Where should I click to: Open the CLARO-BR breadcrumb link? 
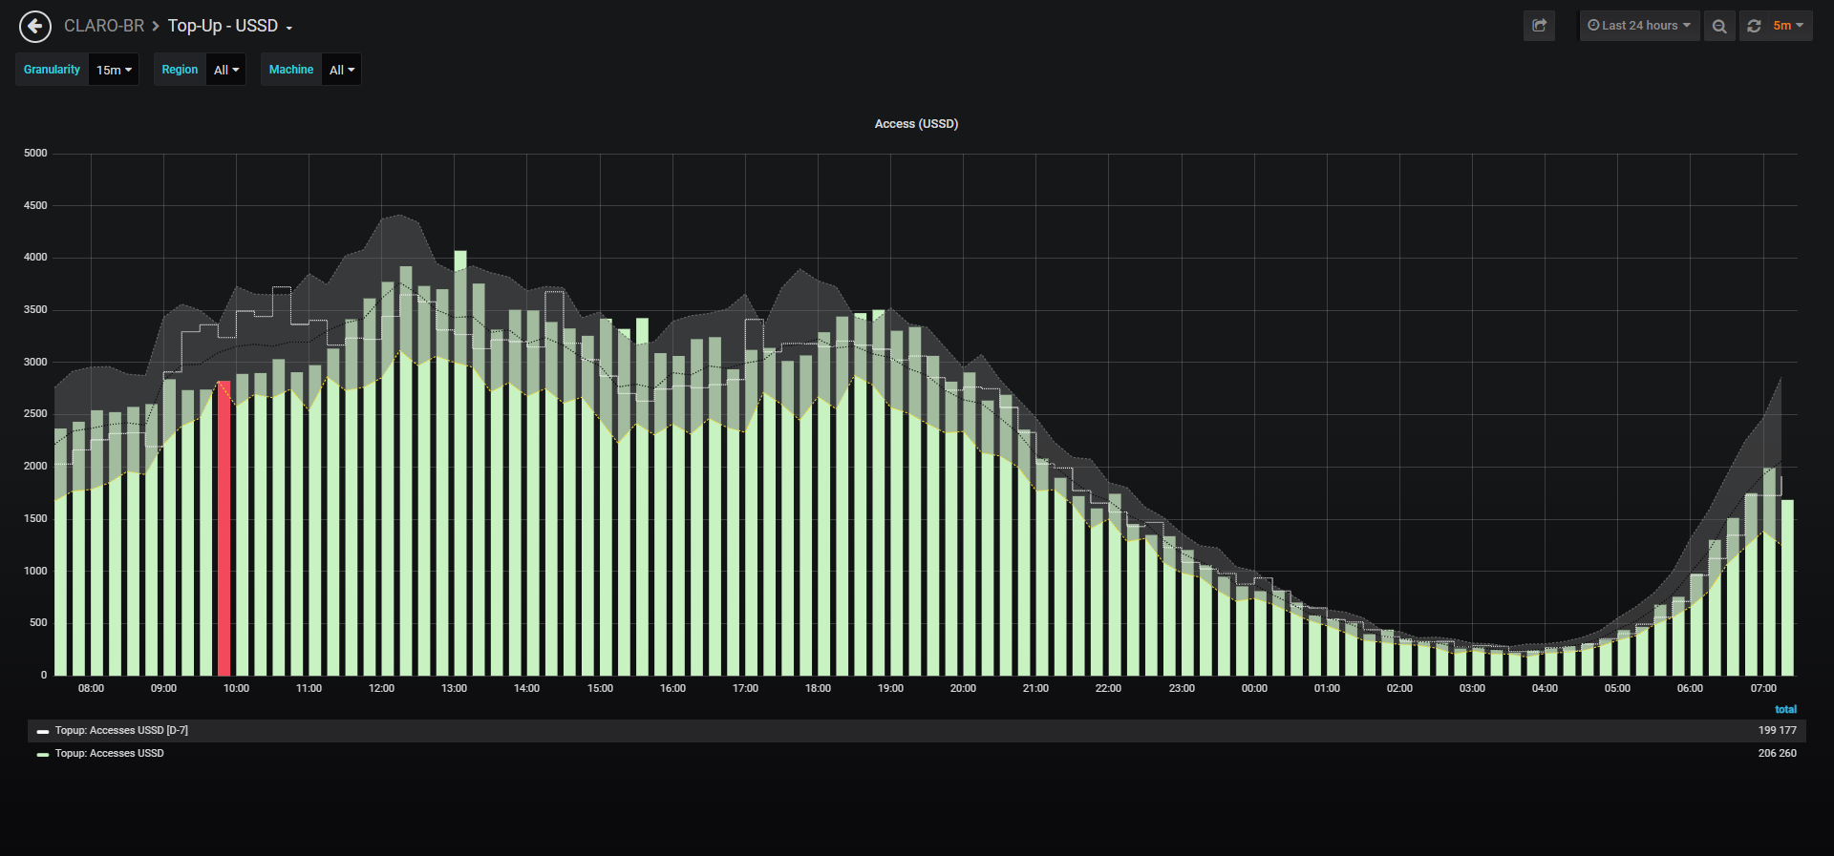tap(104, 26)
